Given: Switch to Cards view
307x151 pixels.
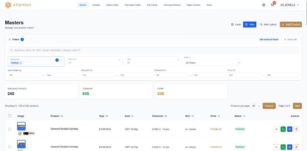Looking at the screenshot, I should [x=236, y=25].
